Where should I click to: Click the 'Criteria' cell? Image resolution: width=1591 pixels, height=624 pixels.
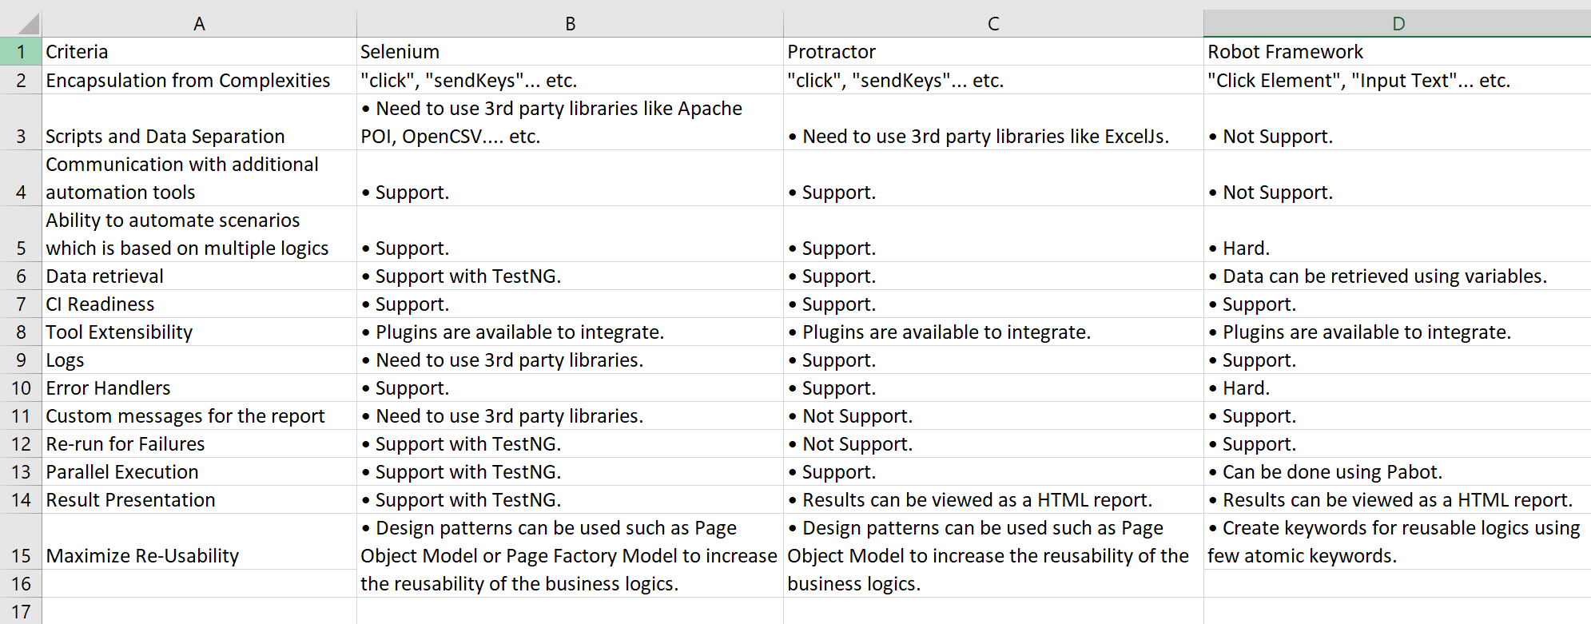pos(199,52)
